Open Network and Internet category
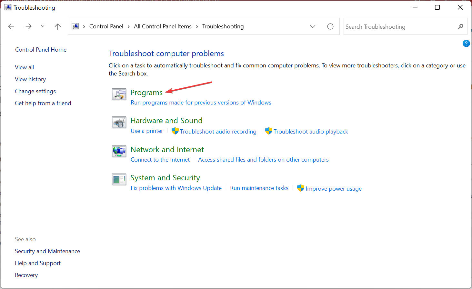 click(167, 150)
